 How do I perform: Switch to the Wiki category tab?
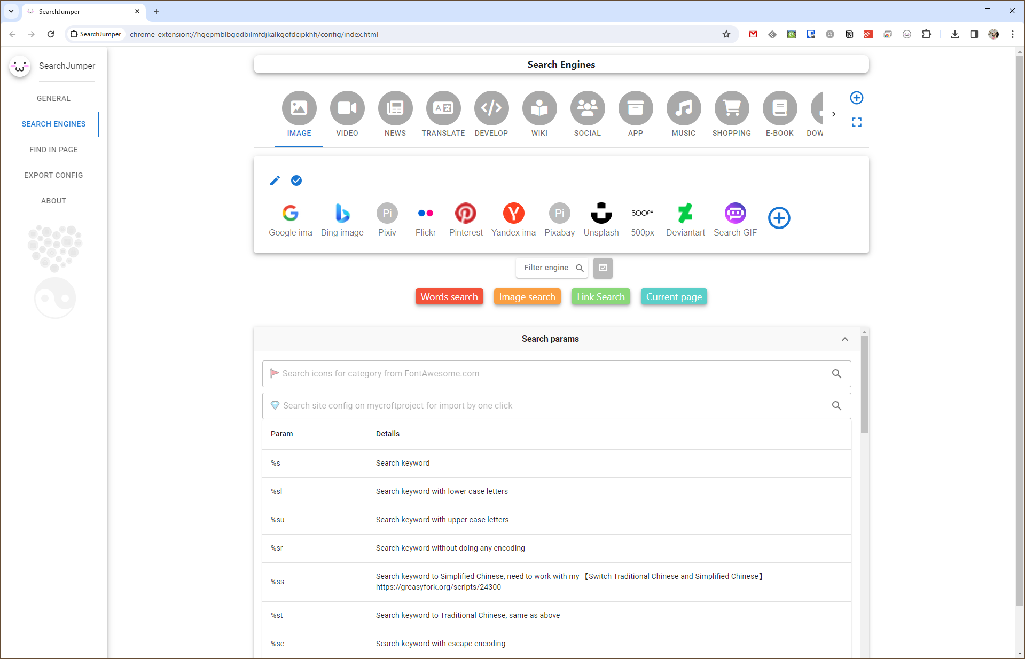pyautogui.click(x=539, y=115)
